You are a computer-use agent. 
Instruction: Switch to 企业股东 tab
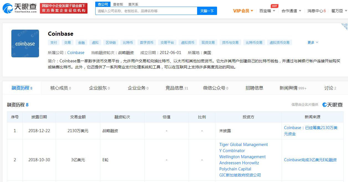point(99,88)
